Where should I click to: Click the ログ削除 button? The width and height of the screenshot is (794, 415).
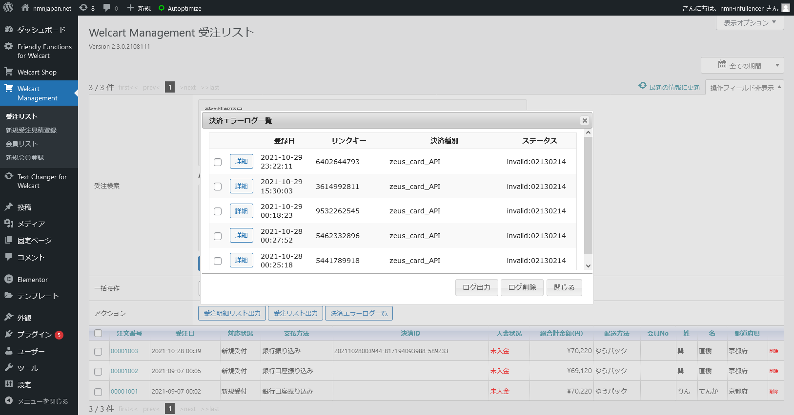(522, 287)
